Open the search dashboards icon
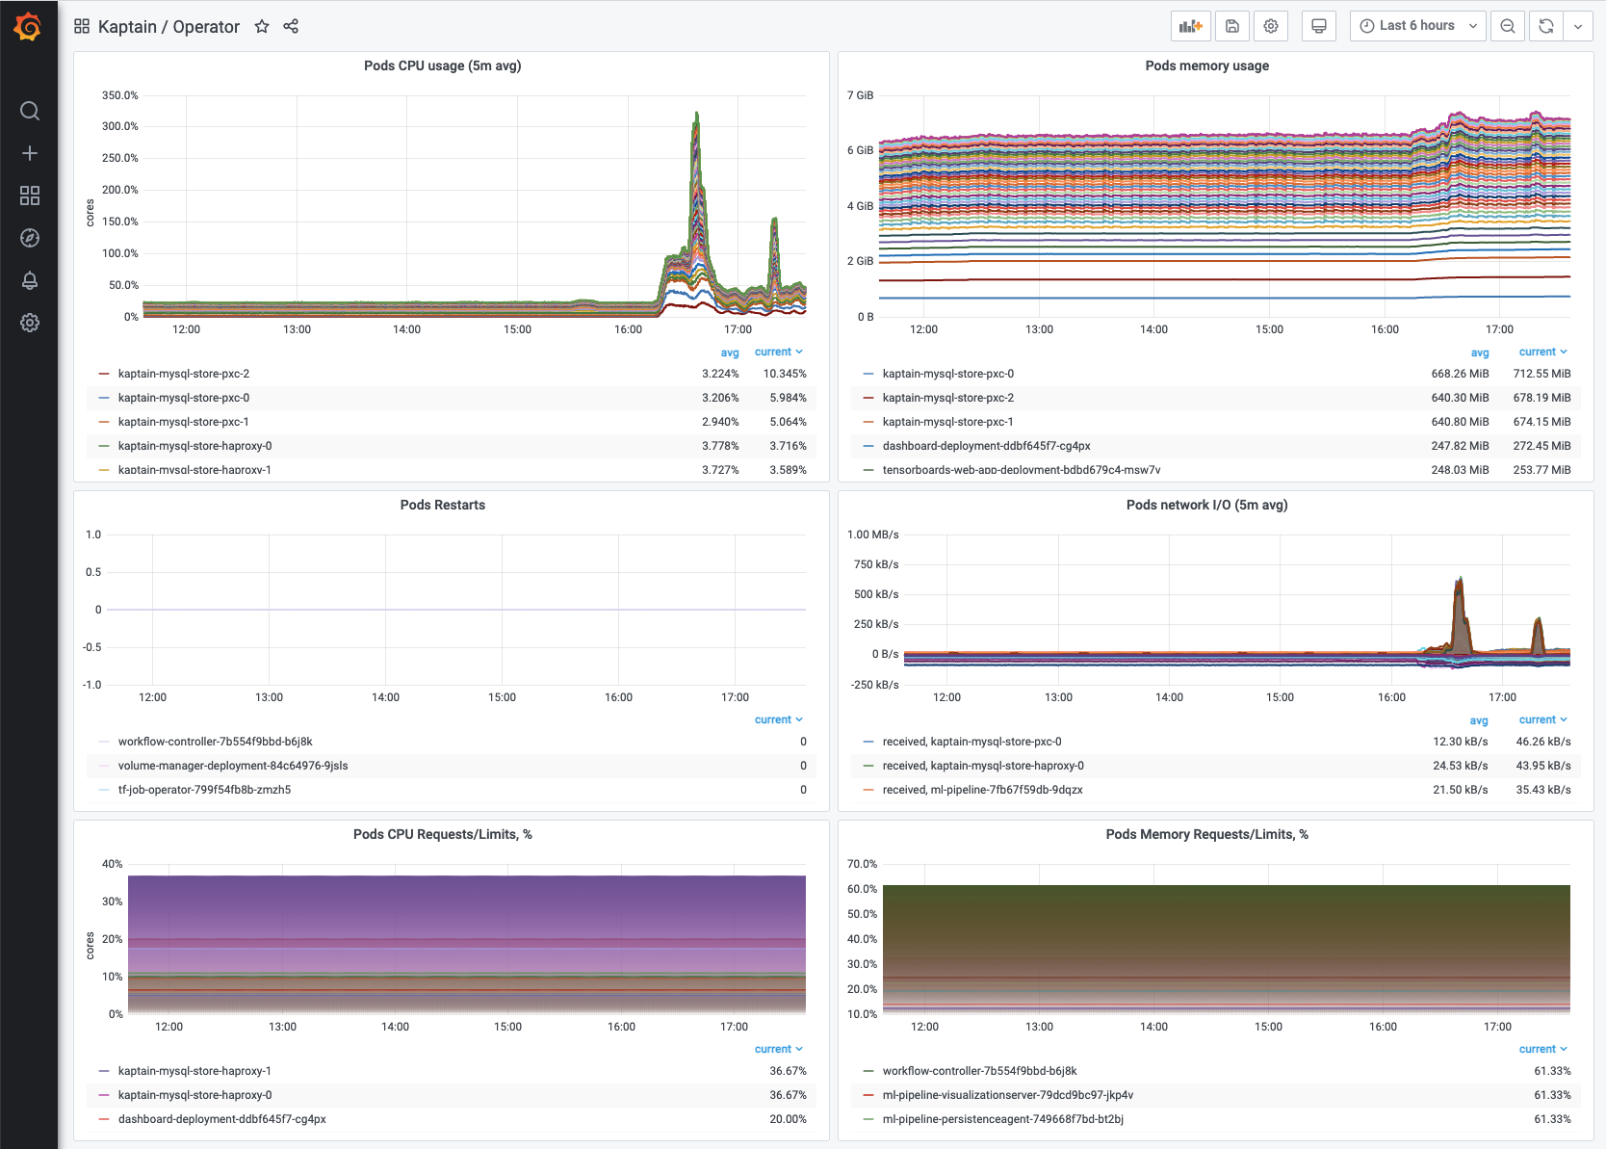 [30, 111]
